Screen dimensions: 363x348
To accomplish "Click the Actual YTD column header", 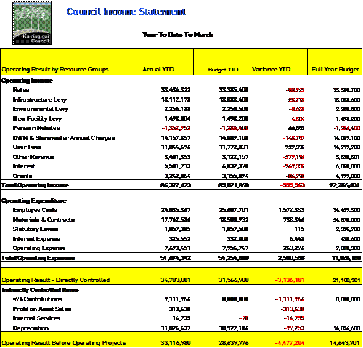I will coord(158,70).
